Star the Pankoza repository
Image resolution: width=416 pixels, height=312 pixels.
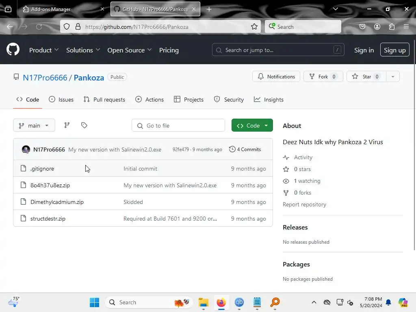click(x=366, y=77)
